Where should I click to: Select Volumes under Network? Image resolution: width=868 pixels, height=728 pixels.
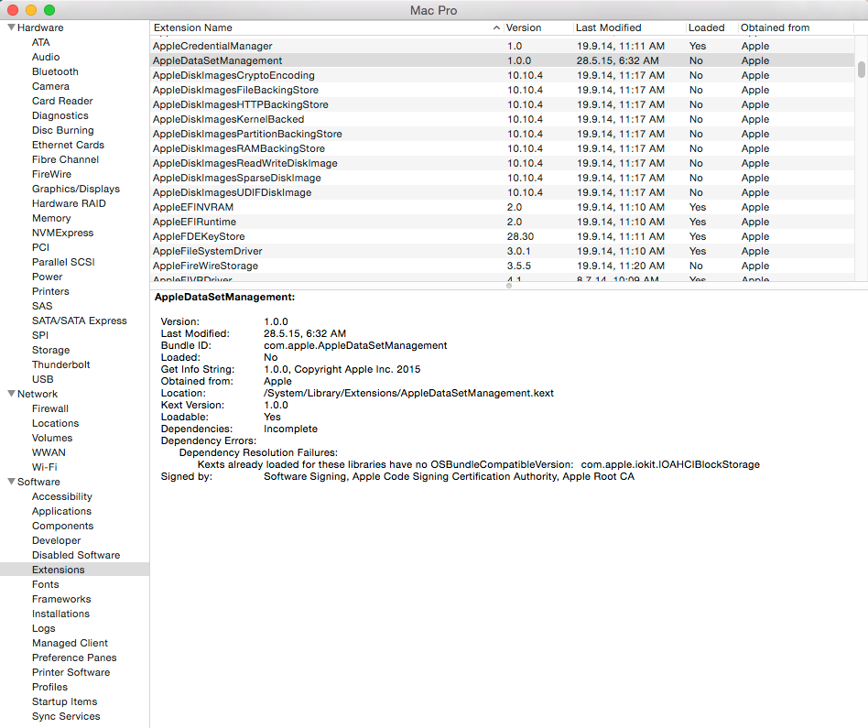[x=52, y=438]
